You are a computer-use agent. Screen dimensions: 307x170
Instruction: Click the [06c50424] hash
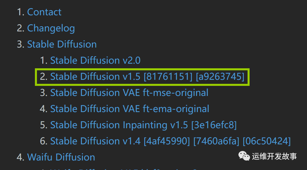click(x=267, y=141)
